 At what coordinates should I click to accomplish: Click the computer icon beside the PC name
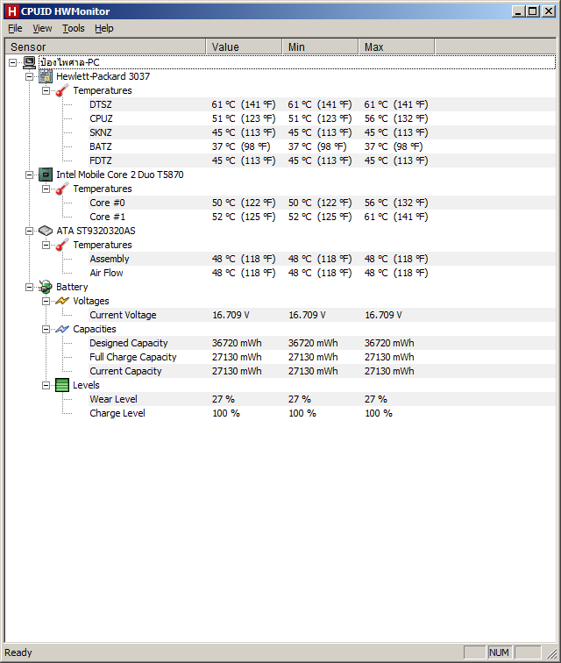click(29, 62)
